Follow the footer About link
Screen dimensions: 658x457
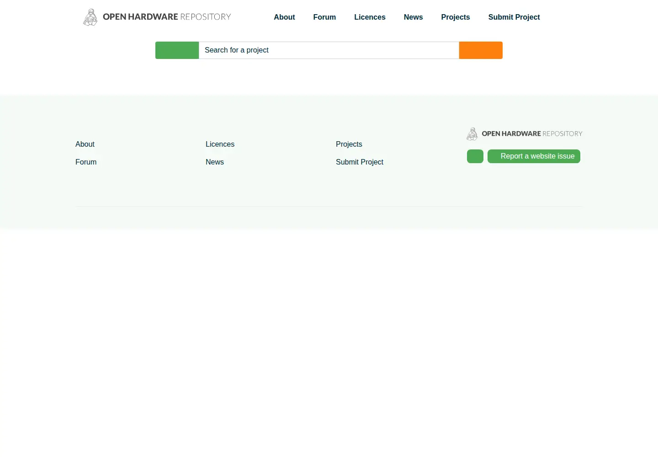85,144
